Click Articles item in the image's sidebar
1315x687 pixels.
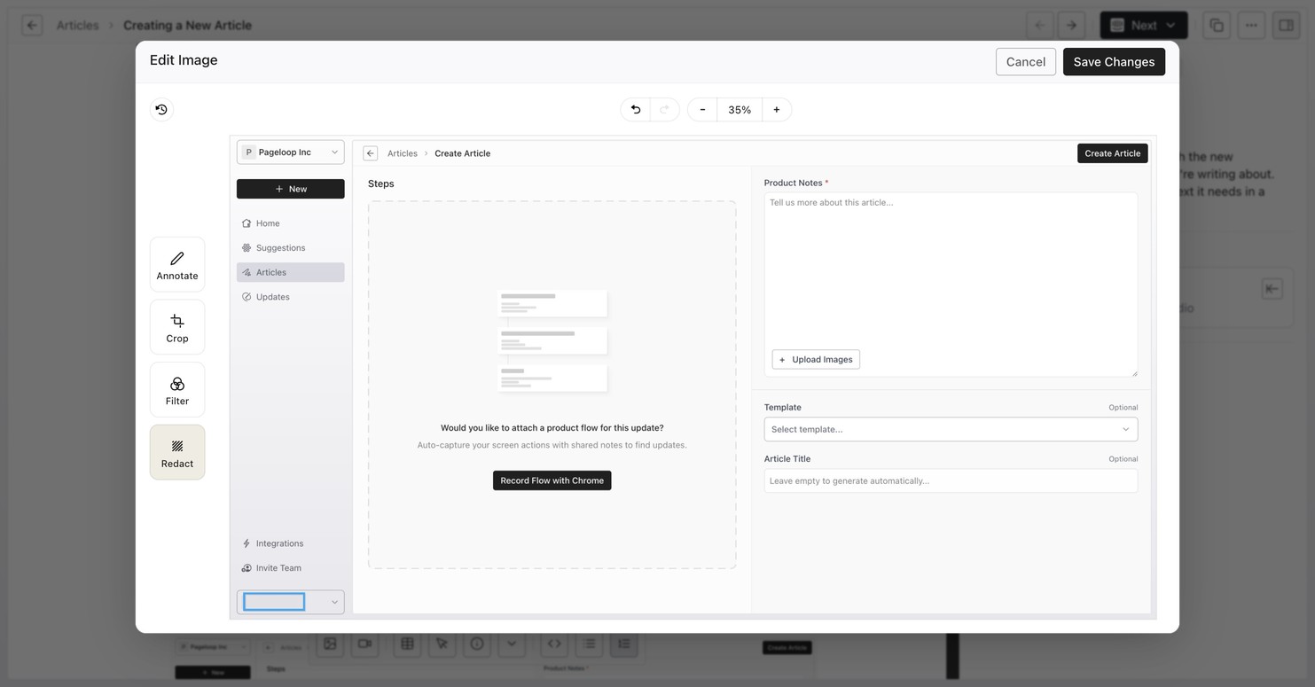[291, 272]
